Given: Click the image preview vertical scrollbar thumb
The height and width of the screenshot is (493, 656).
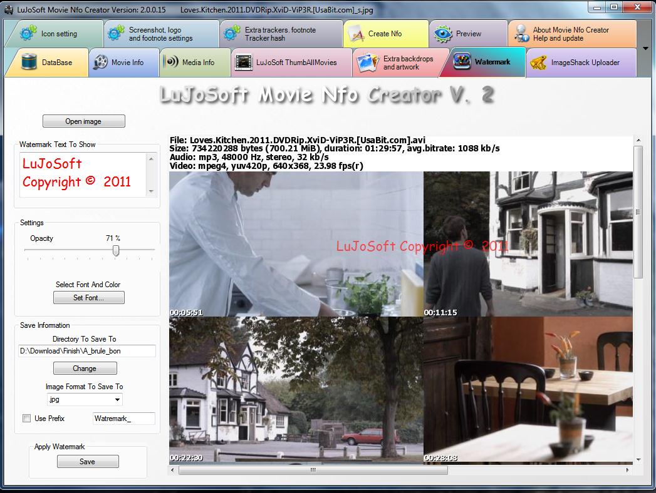Looking at the screenshot, I should 638,212.
